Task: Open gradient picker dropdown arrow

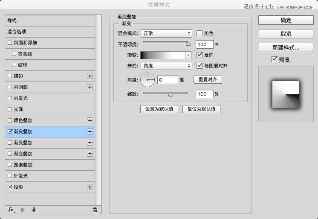Action: pyautogui.click(x=188, y=55)
